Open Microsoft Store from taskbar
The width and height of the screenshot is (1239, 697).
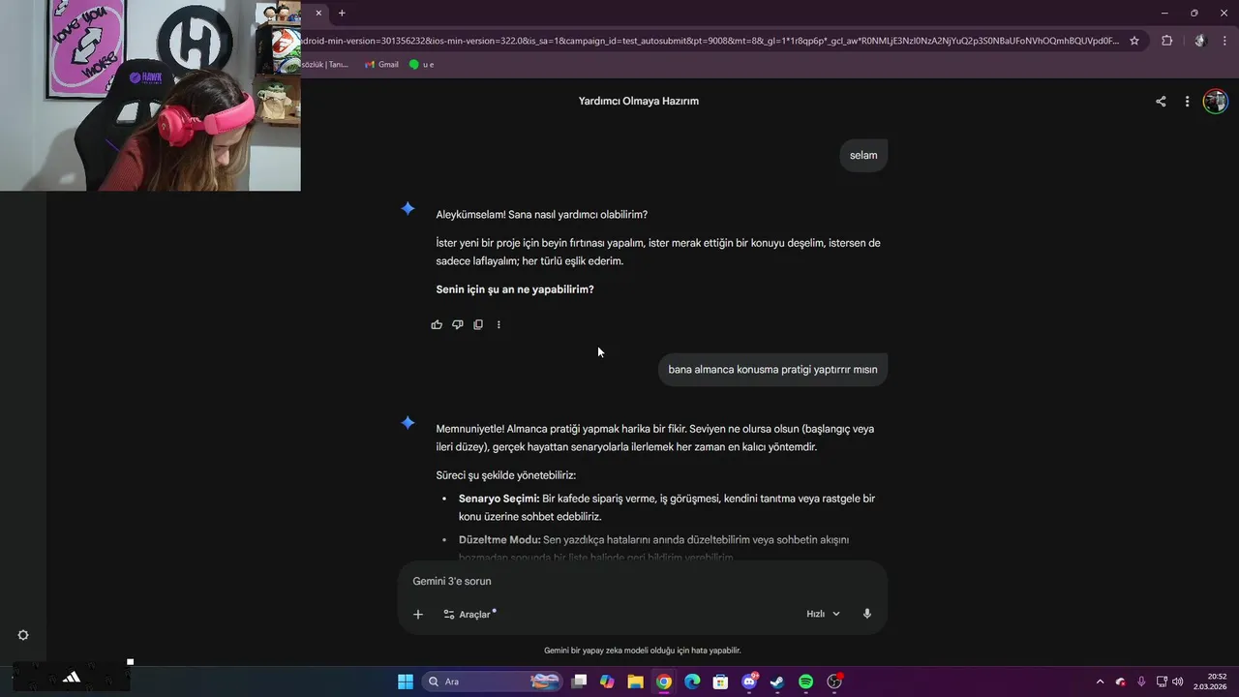click(720, 682)
